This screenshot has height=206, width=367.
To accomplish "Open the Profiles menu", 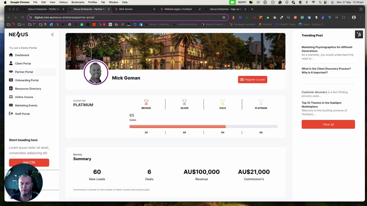I will [93, 2].
